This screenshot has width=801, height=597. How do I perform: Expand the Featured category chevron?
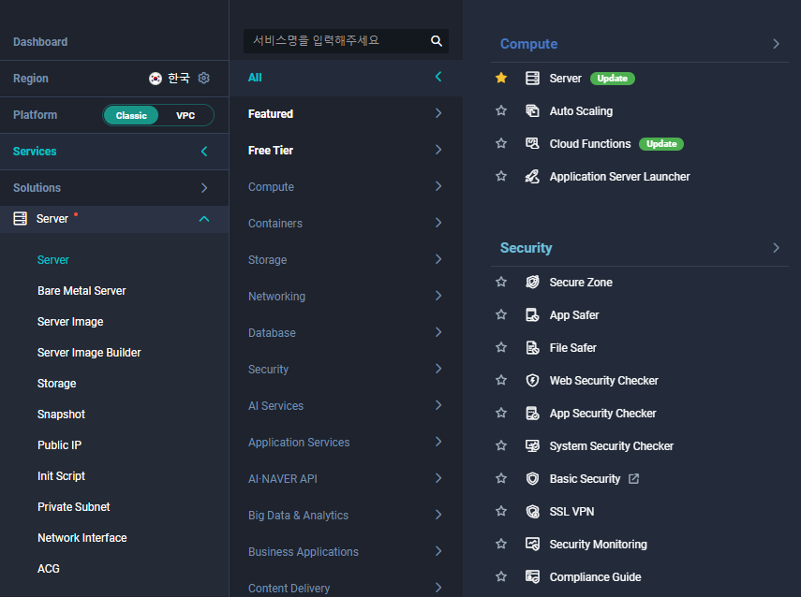(438, 113)
